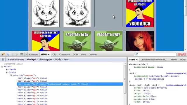Select div.bg4 in the breadcrumb path

31,60
